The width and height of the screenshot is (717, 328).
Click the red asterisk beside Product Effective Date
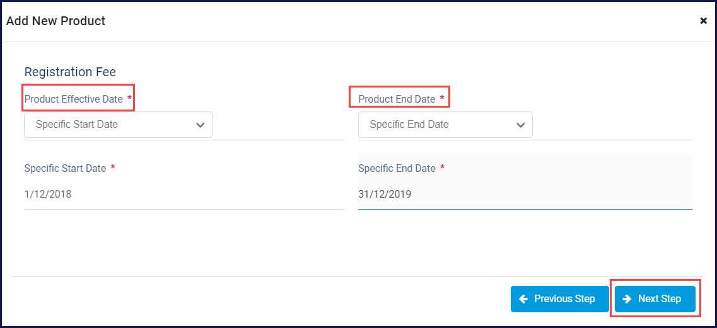pos(129,98)
